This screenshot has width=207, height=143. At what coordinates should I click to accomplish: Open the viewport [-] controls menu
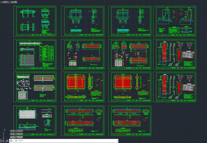[2, 2]
